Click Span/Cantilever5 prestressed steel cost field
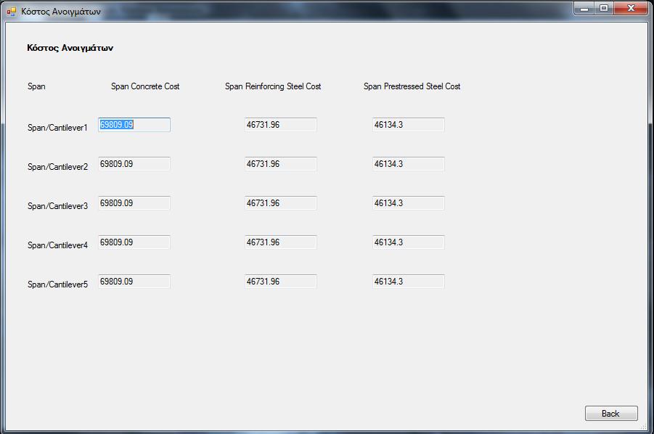654x434 pixels. pyautogui.click(x=409, y=282)
